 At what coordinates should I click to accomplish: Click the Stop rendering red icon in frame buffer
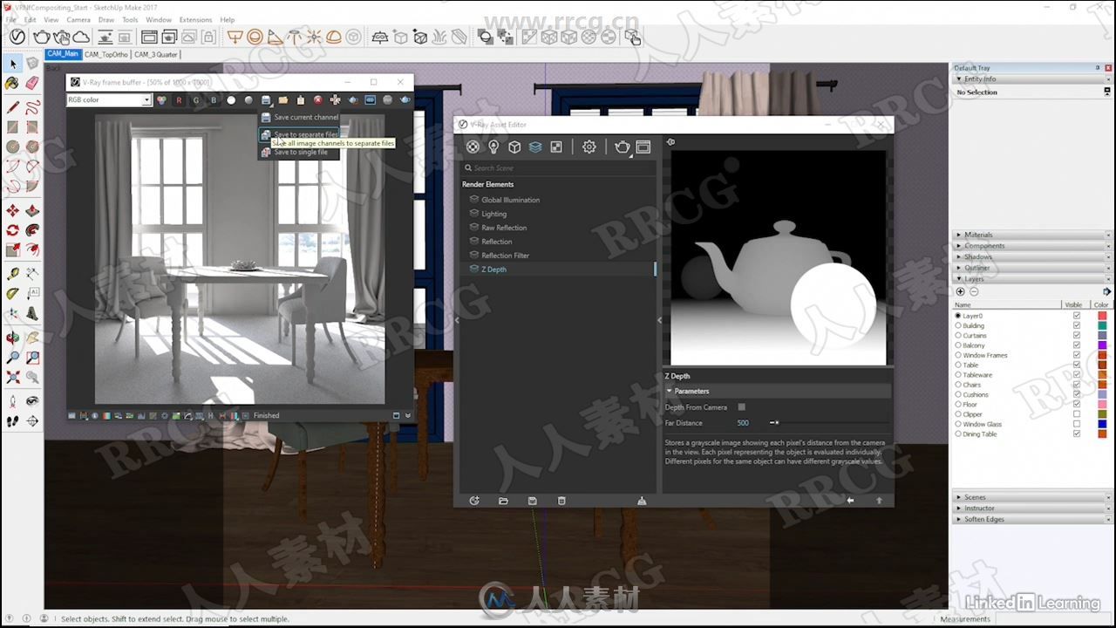pyautogui.click(x=317, y=100)
